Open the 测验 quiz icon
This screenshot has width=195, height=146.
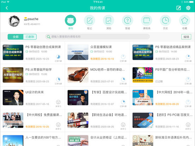[108, 20]
